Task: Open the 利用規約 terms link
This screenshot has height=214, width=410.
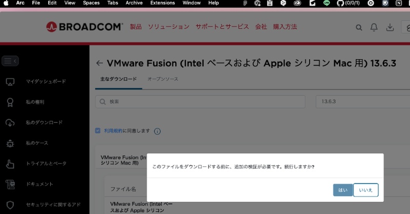Action: point(113,131)
